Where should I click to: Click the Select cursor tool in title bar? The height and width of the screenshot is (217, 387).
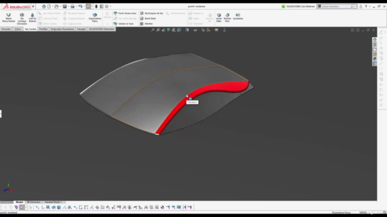(88, 7)
